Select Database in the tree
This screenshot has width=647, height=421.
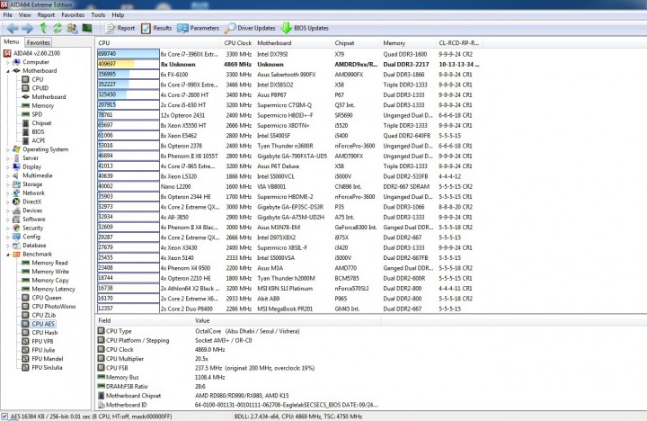34,245
